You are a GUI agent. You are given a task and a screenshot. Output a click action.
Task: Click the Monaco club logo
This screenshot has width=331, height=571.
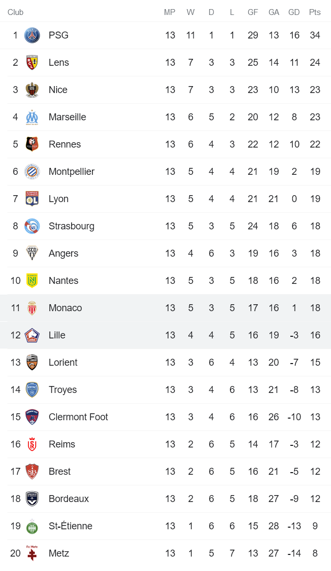32,308
